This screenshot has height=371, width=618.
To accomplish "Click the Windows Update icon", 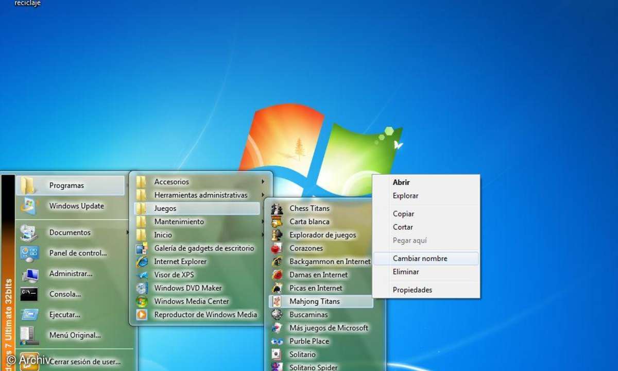I will (29, 206).
